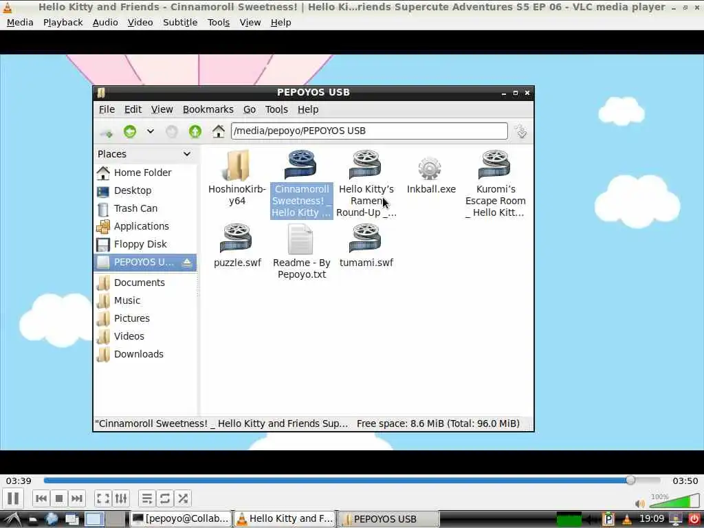Pause video with the VLC pause button
704x528 pixels.
[13, 498]
